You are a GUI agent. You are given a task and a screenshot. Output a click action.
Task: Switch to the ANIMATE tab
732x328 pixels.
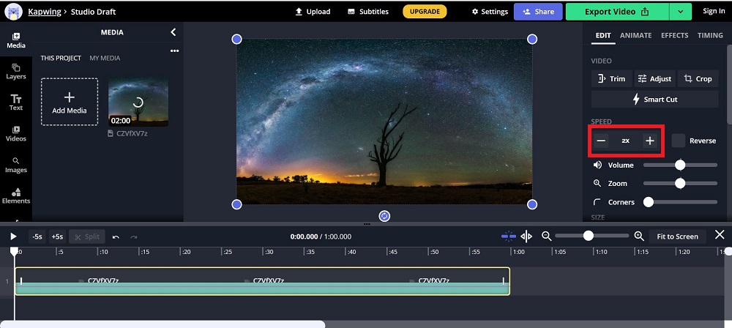pyautogui.click(x=635, y=35)
